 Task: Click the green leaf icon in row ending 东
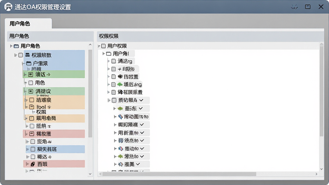[x=120, y=109]
